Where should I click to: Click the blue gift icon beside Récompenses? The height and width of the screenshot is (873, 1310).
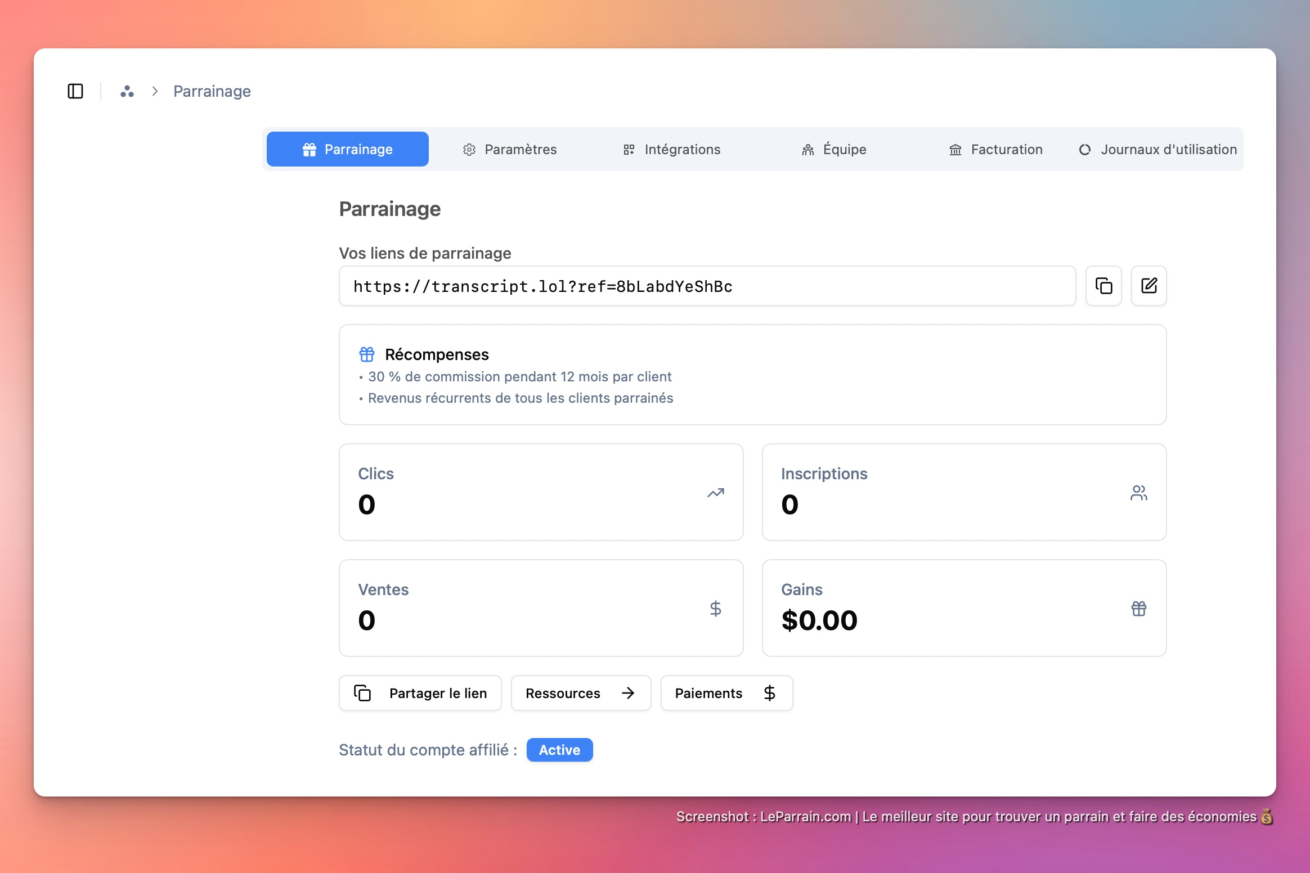(x=367, y=354)
